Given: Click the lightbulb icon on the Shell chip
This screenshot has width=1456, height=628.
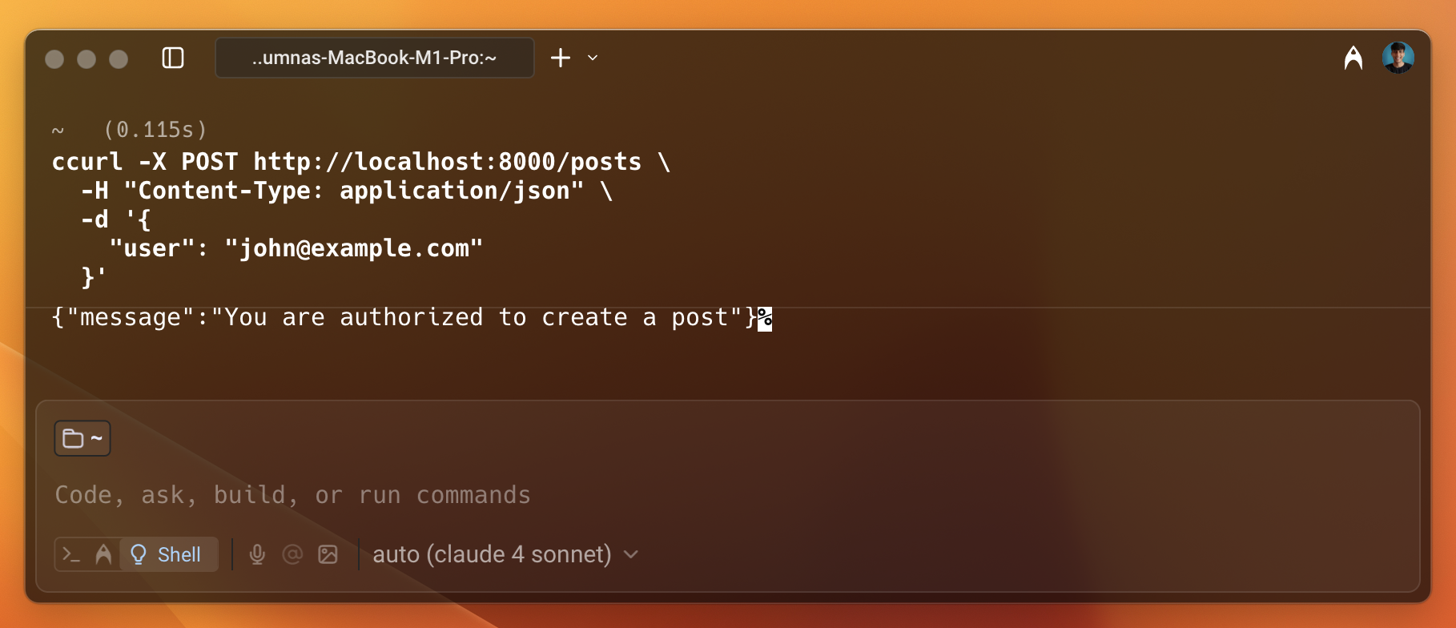Looking at the screenshot, I should click(138, 554).
